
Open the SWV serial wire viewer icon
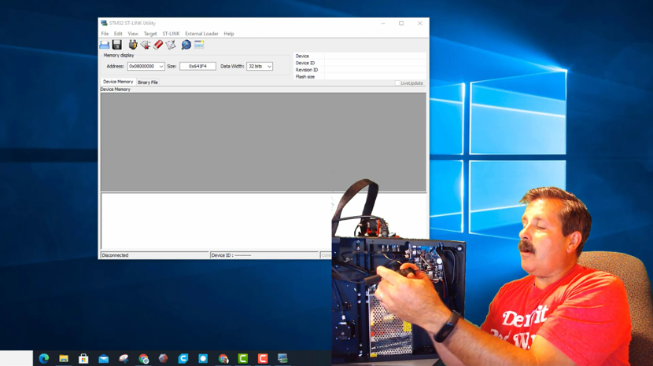199,45
